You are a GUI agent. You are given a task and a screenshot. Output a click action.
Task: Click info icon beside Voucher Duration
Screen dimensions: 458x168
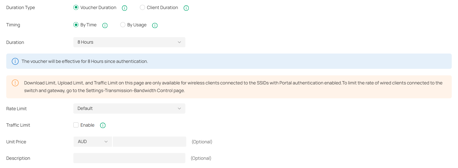click(125, 8)
